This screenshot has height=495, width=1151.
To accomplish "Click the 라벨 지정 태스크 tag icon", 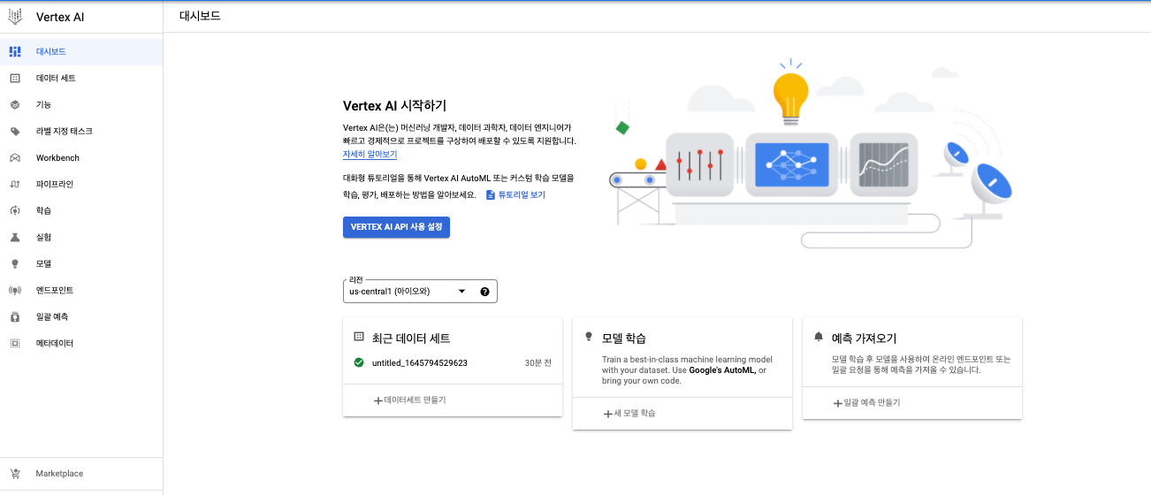I will coord(15,132).
